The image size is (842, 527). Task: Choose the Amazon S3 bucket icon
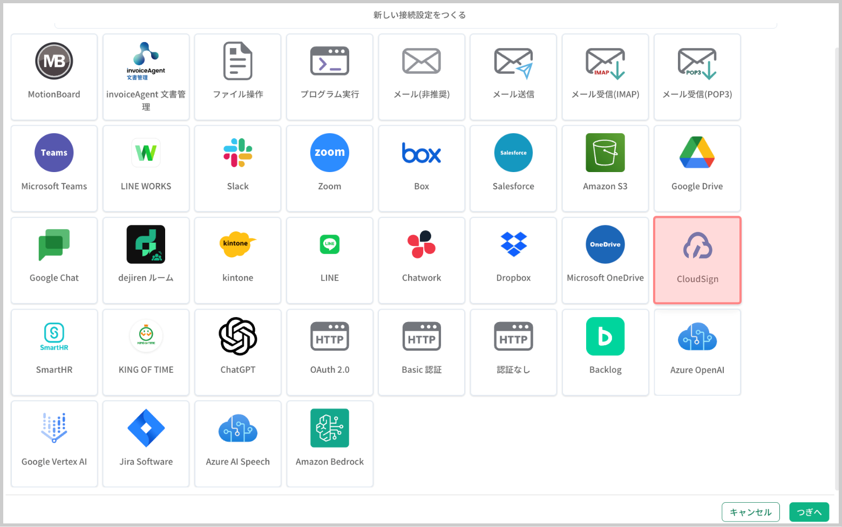(606, 153)
